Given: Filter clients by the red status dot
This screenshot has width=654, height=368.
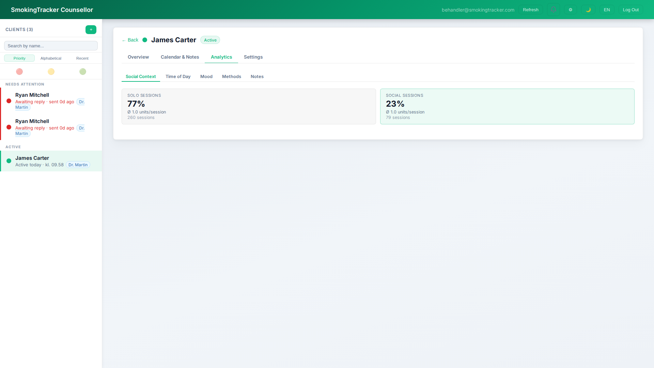Looking at the screenshot, I should pyautogui.click(x=19, y=72).
